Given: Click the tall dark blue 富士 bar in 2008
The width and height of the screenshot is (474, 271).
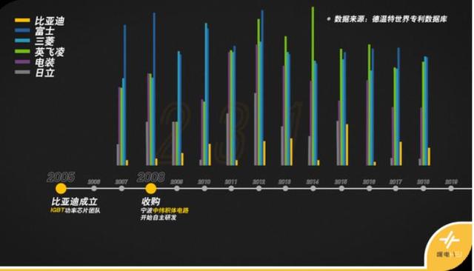Looking at the screenshot, I should [154, 89].
